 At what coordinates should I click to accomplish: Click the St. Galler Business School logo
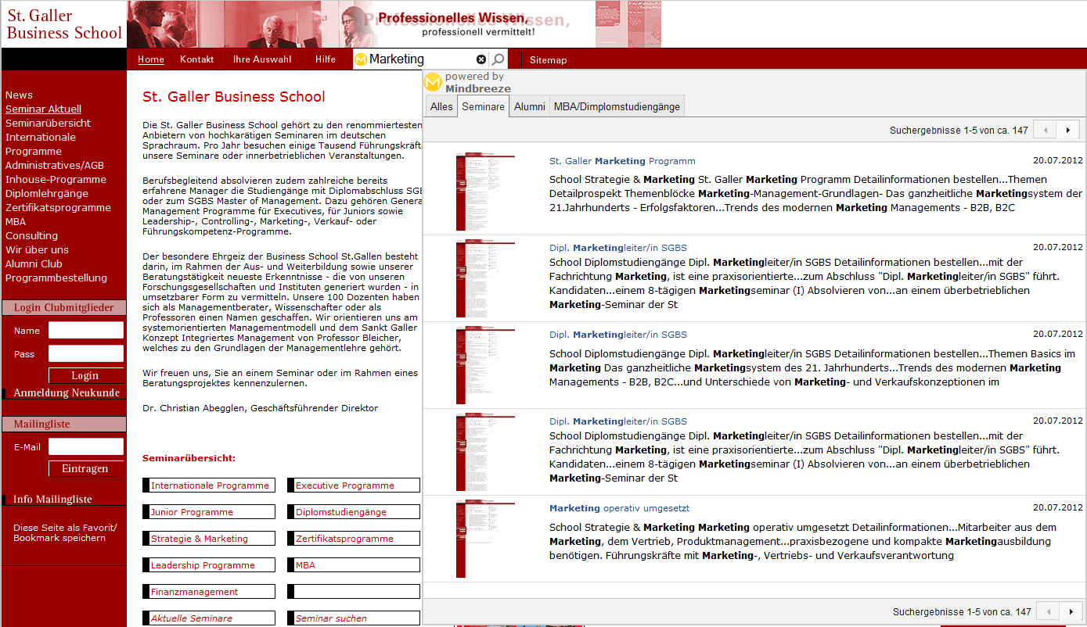(64, 24)
